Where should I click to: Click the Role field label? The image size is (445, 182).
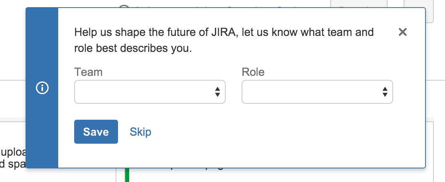253,72
